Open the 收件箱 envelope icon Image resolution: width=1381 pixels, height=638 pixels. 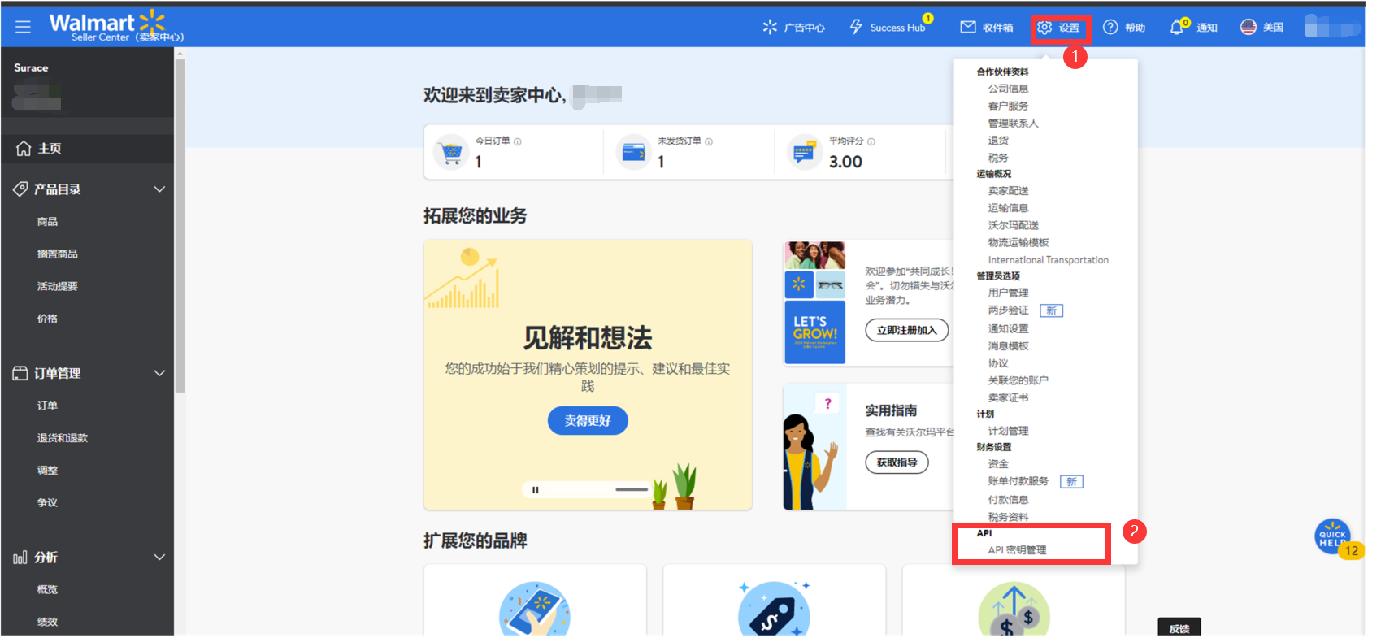point(968,27)
